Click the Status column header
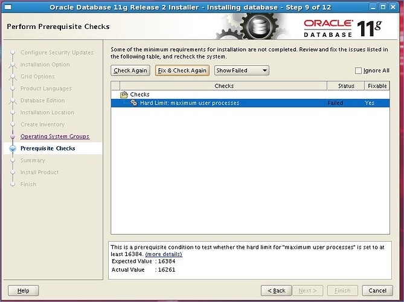The image size is (404, 302). tap(346, 86)
